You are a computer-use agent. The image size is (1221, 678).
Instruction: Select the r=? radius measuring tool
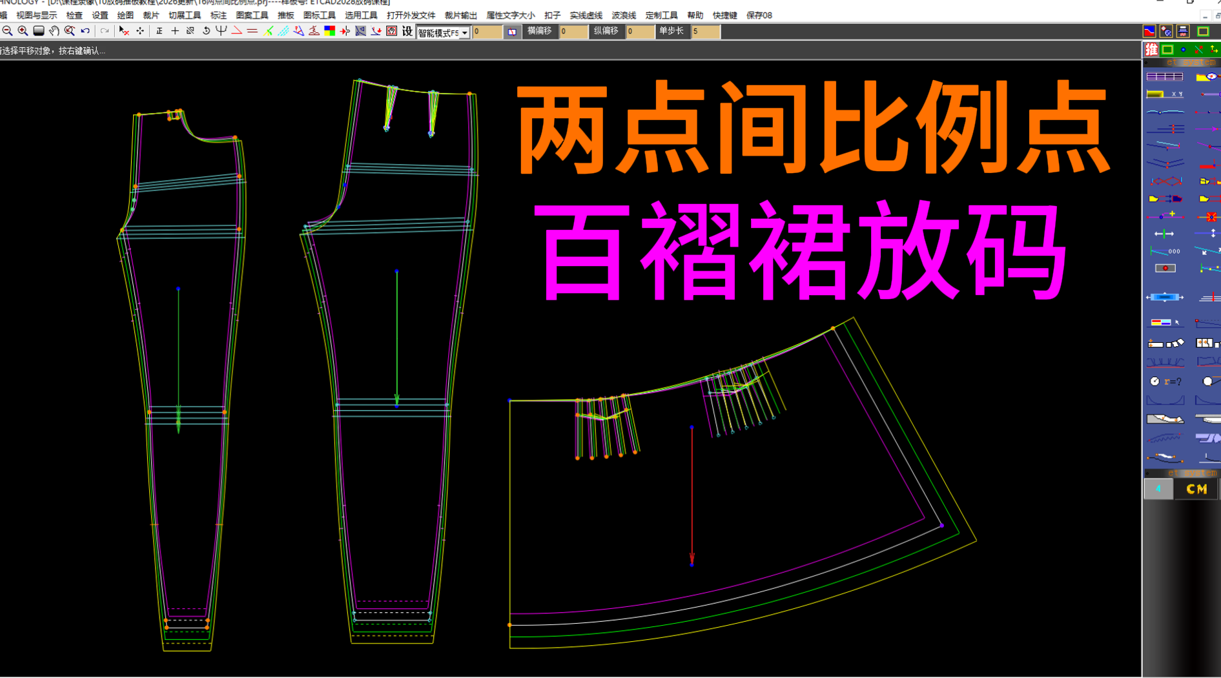[x=1165, y=382]
